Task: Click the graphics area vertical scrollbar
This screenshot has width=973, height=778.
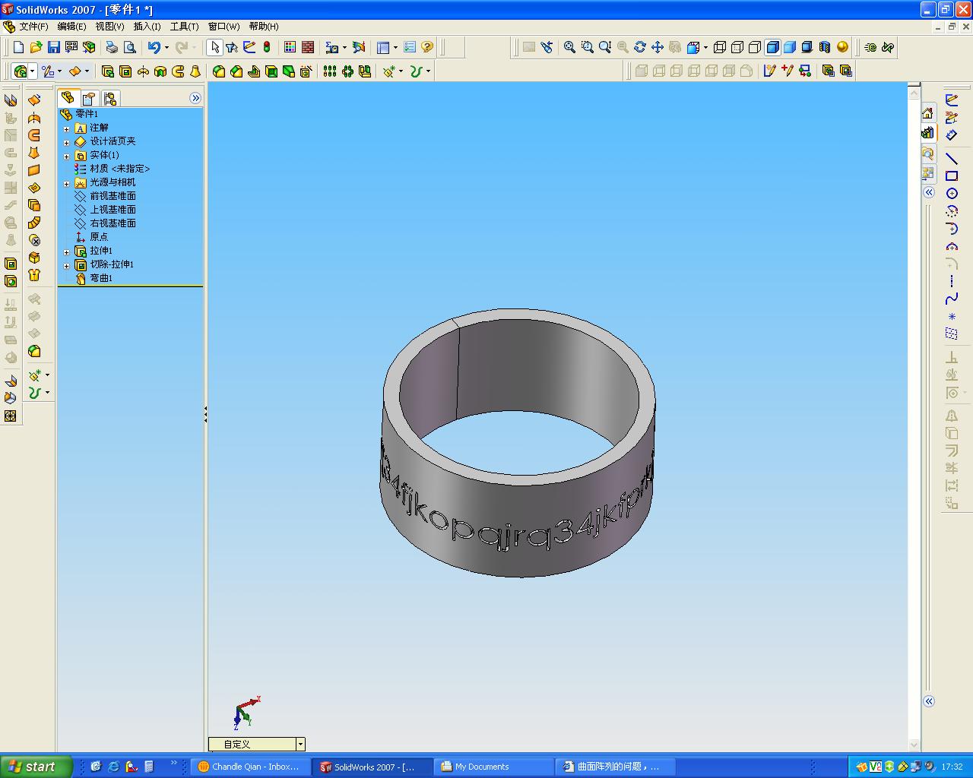Action: click(914, 418)
